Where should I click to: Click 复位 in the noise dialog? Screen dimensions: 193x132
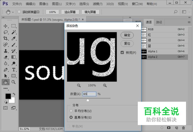tap(127, 43)
